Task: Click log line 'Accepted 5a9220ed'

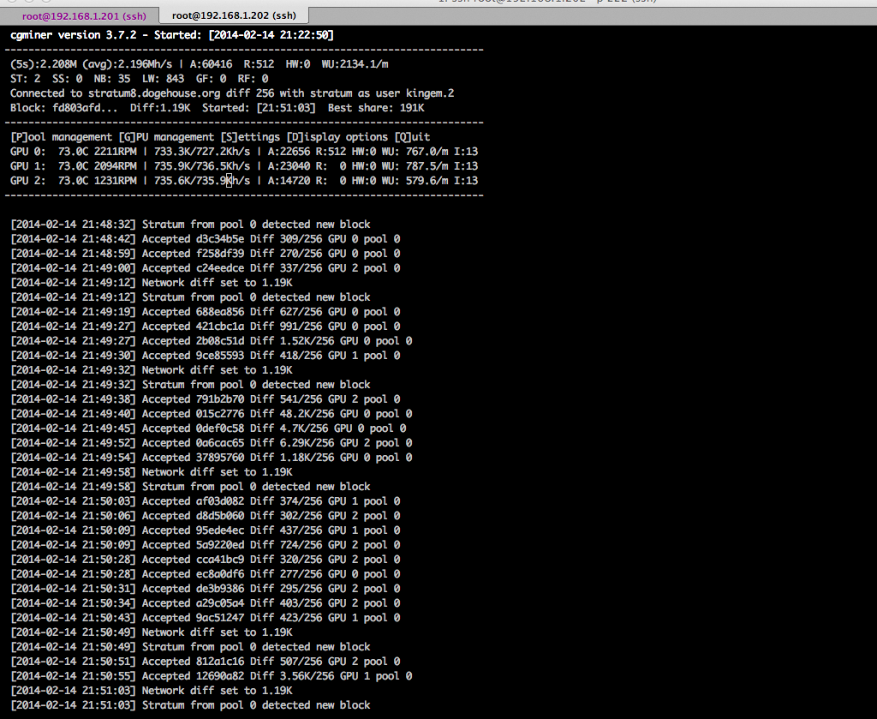Action: [206, 544]
